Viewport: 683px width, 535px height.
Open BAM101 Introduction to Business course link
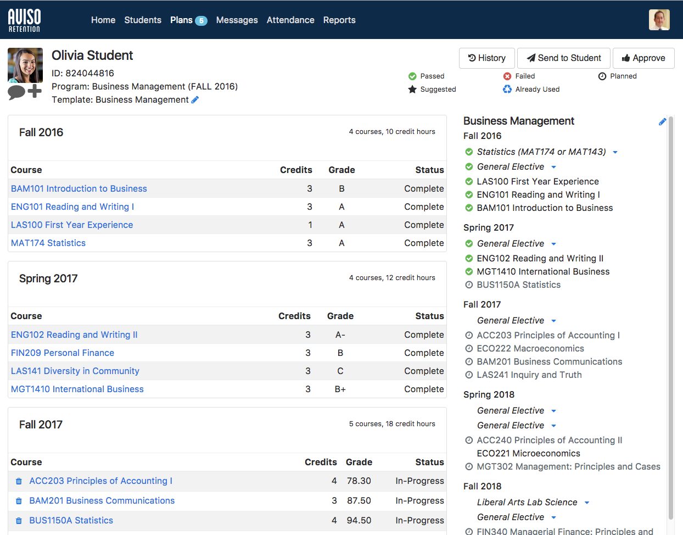pos(79,188)
